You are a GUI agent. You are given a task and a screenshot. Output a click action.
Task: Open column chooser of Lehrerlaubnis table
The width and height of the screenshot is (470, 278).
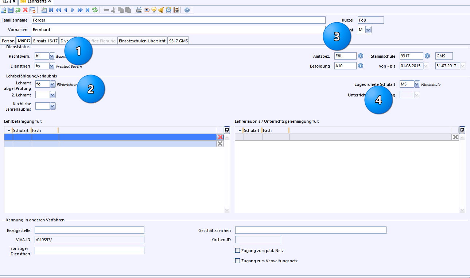tap(462, 130)
